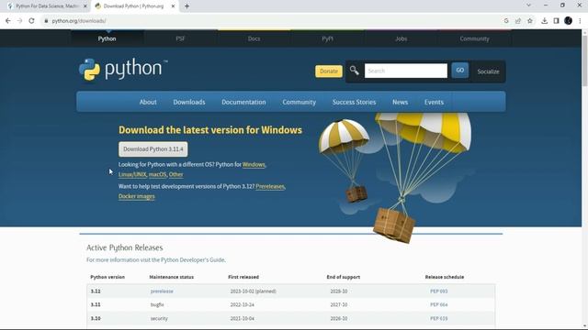Open the News menu item
588x330 pixels.
point(401,102)
